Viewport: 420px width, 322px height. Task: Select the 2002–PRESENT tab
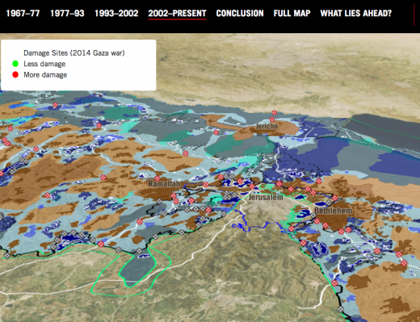tap(177, 14)
